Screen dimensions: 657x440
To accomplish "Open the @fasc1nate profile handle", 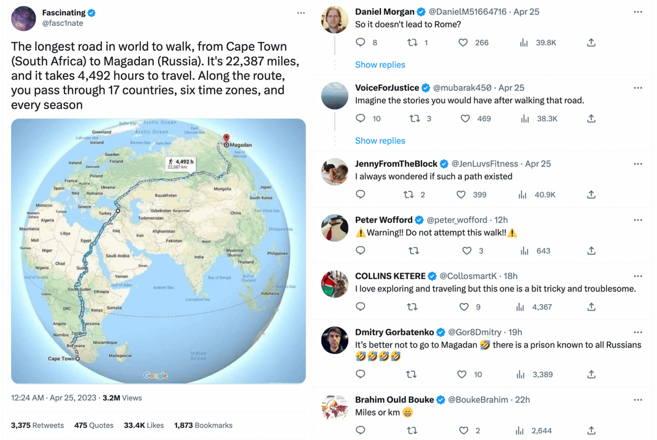I will pos(63,23).
